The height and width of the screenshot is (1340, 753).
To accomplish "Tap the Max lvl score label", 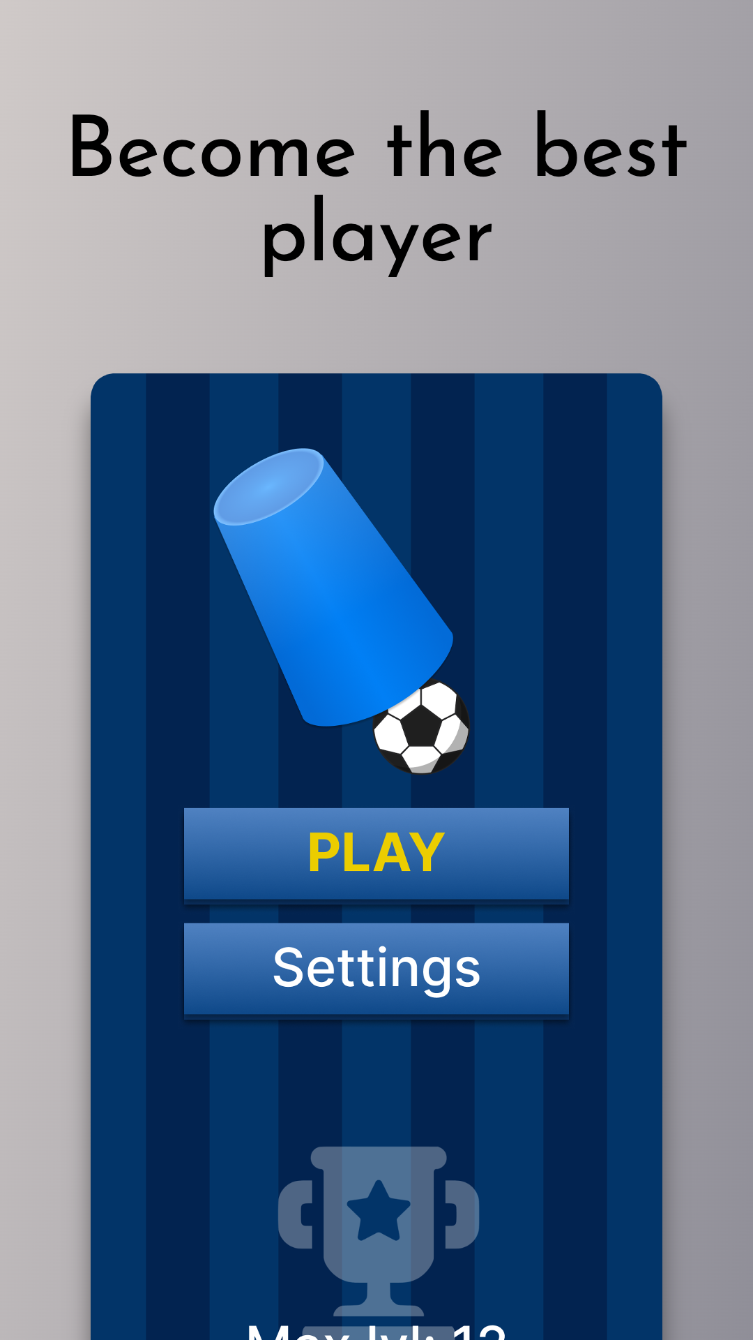I will coord(376,1330).
